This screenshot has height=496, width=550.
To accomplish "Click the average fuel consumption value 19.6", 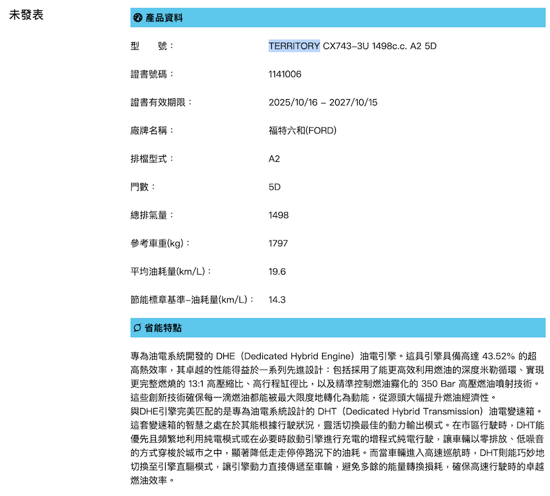I will tap(277, 271).
